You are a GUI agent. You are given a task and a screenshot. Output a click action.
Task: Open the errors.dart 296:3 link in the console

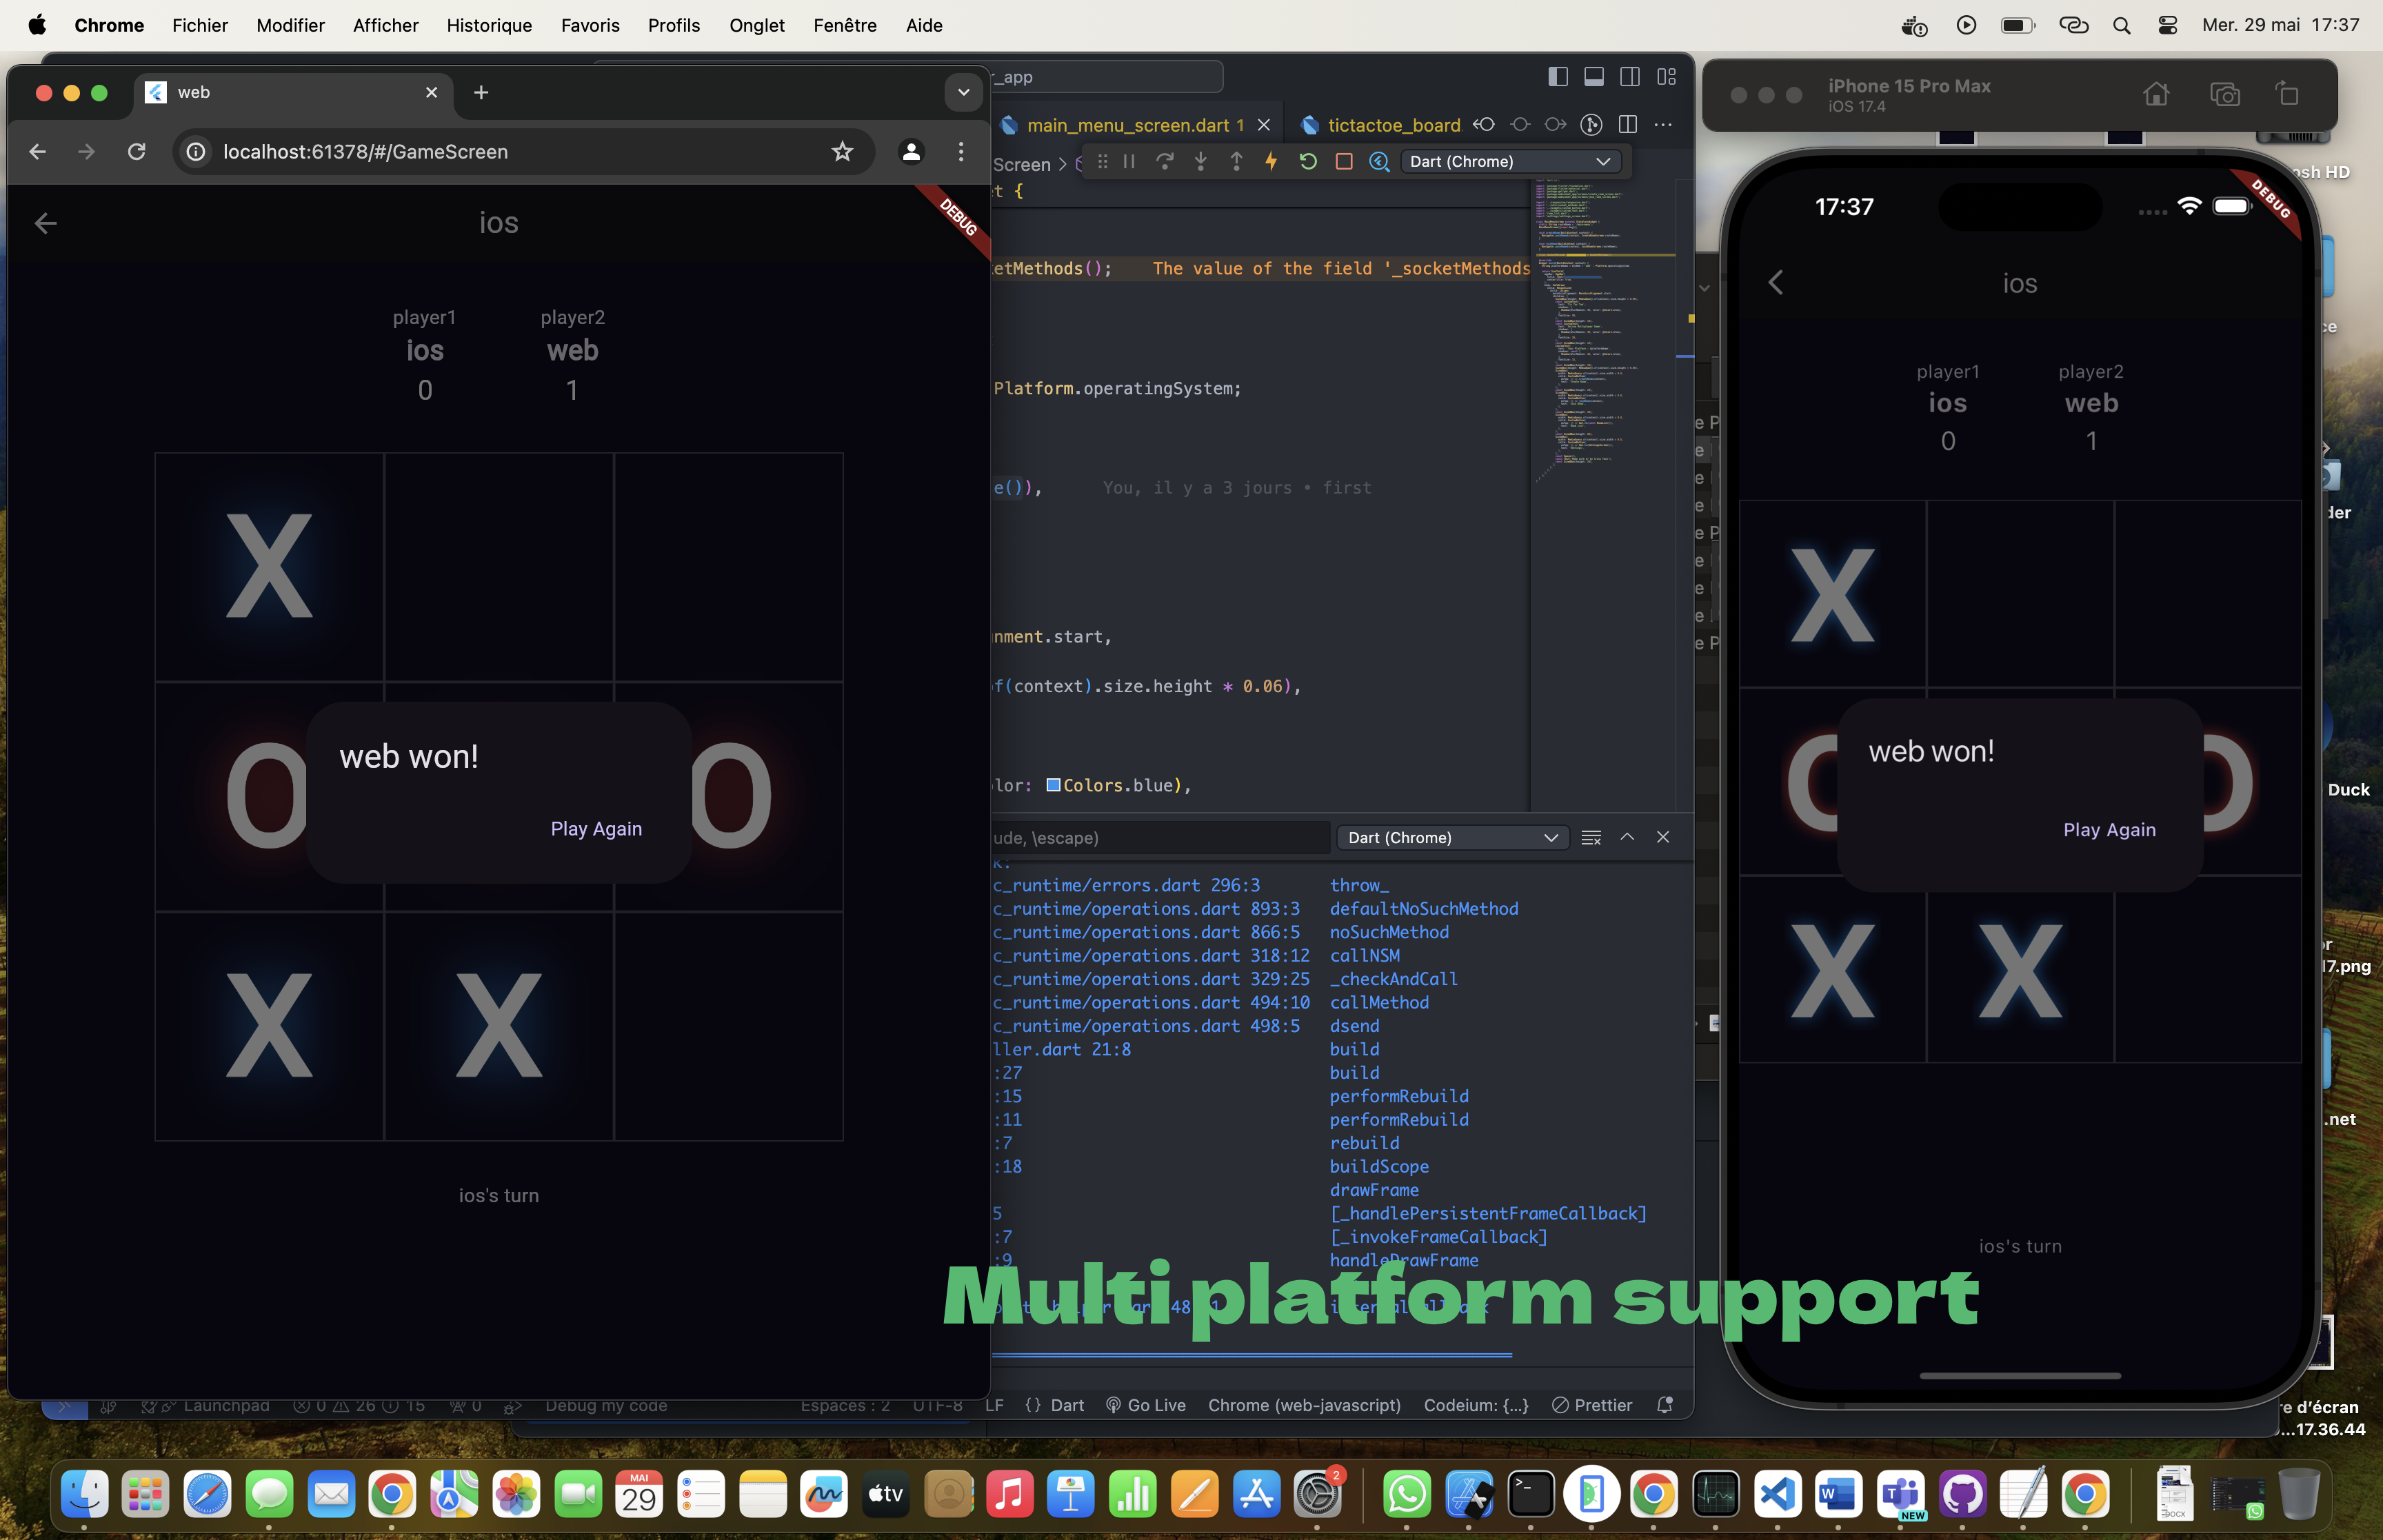pyautogui.click(x=1126, y=885)
